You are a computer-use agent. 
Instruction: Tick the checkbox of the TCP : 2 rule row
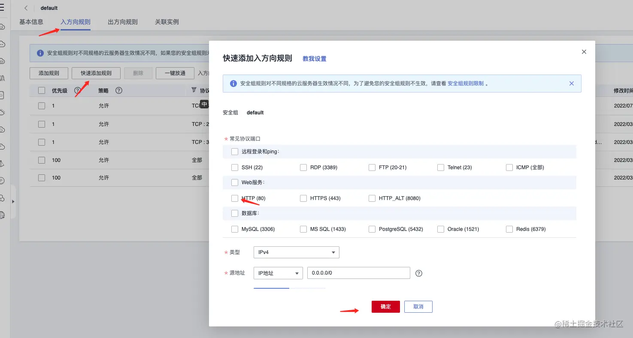pos(42,124)
